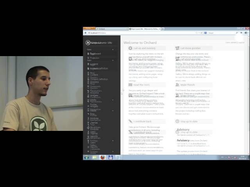The height and width of the screenshot is (187, 250).
Task: Click the Firefox taskbar icon
Action: [103, 157]
